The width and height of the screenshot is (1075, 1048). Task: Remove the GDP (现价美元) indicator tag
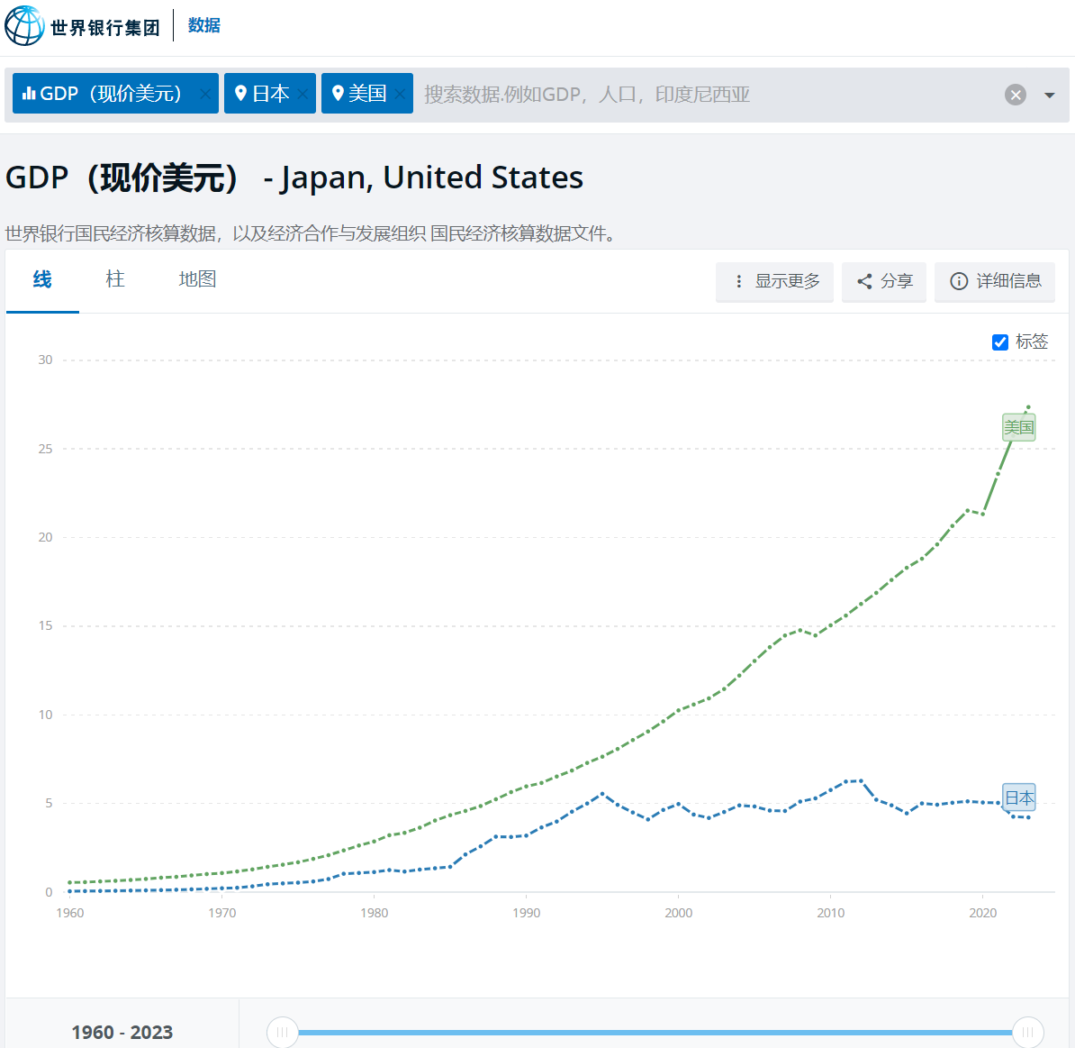205,94
